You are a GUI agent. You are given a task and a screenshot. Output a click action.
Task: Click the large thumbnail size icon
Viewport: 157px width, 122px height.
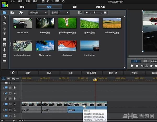coord(105,13)
